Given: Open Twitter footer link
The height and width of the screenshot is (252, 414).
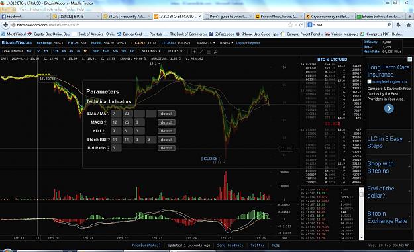Looking at the screenshot, I should (x=258, y=245).
